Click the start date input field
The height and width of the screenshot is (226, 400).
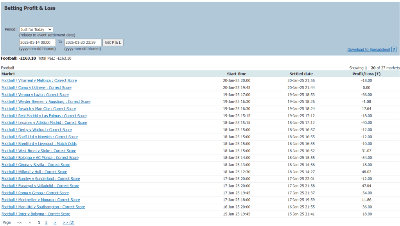38,42
